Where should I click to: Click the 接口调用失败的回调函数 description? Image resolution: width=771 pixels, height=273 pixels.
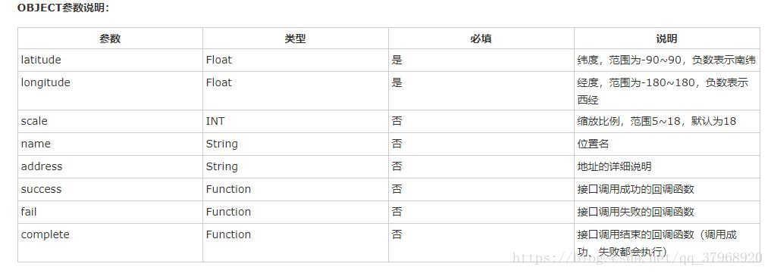click(x=636, y=212)
